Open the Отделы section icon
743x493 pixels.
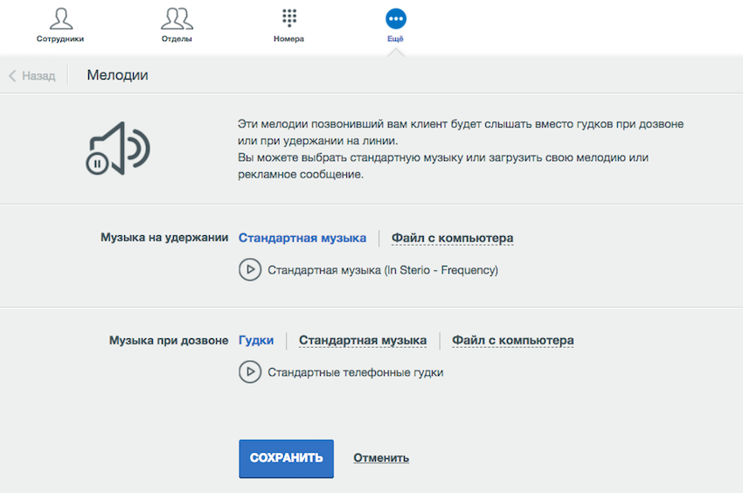click(177, 18)
